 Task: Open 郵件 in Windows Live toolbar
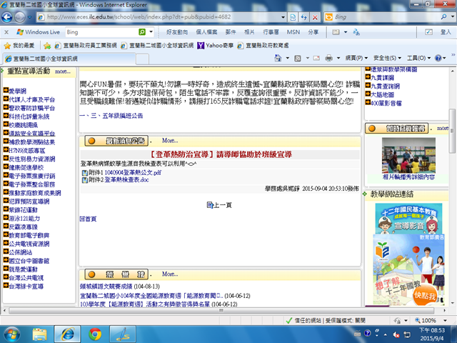(x=231, y=32)
